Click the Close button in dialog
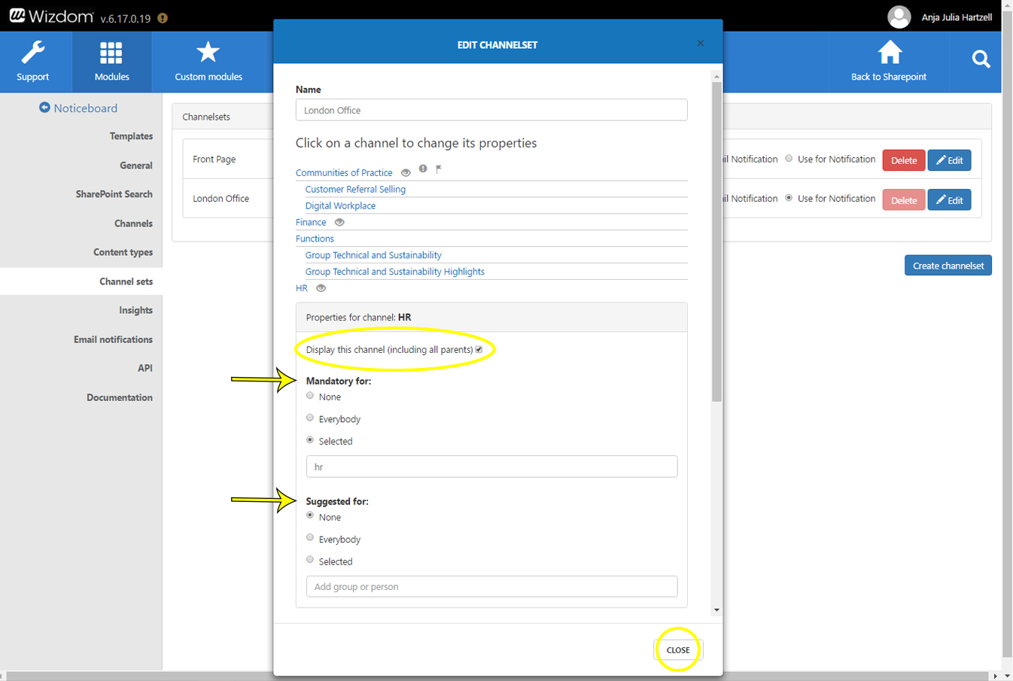 coord(677,649)
